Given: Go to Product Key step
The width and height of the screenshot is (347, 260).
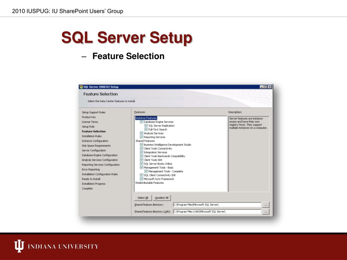Looking at the screenshot, I should 89,117.
